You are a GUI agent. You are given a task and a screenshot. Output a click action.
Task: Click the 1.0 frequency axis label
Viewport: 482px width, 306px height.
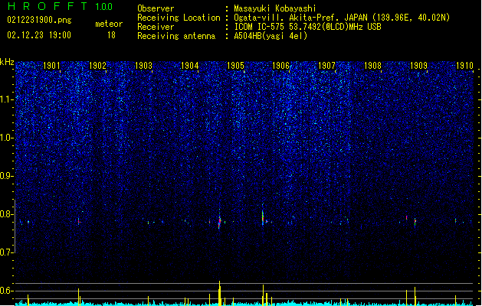pyautogui.click(x=6, y=138)
